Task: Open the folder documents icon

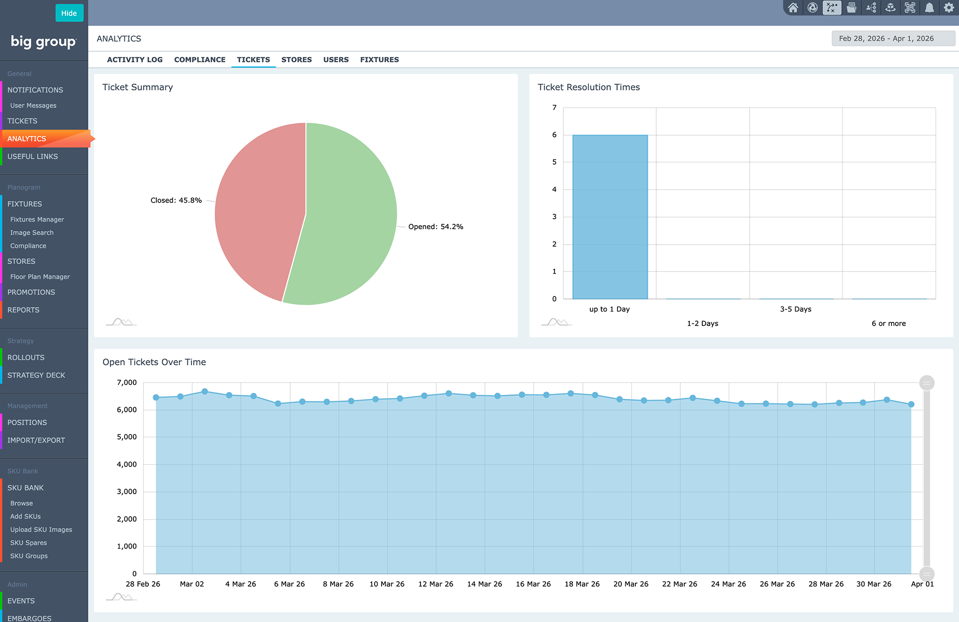Action: [x=852, y=7]
